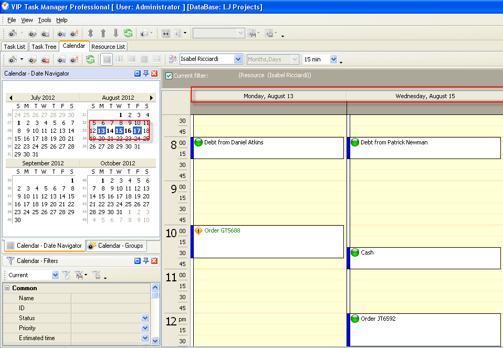Close the Calendar - Filters panel
The height and width of the screenshot is (348, 503).
pyautogui.click(x=154, y=261)
